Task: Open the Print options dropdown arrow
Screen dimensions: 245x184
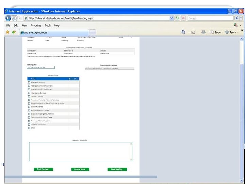Action: tap(208, 32)
